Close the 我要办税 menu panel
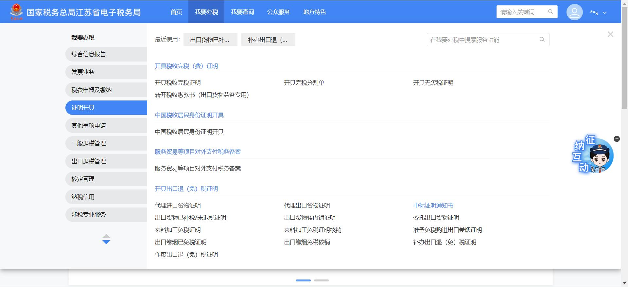 click(x=610, y=34)
